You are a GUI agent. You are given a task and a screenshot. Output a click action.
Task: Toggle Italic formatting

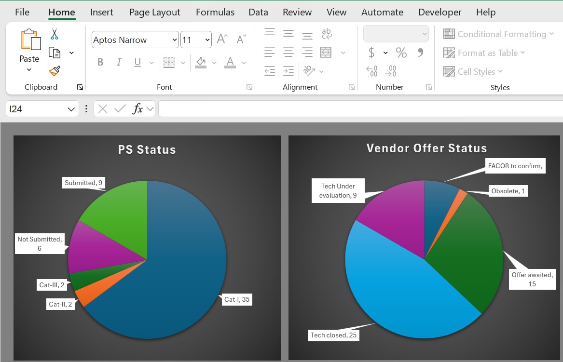tap(119, 62)
